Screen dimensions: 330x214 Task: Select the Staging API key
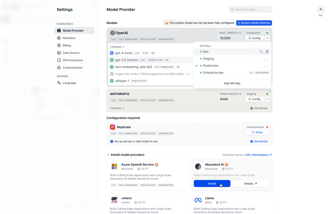(x=208, y=59)
